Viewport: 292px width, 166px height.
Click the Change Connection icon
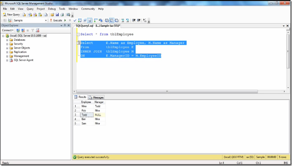[10, 20]
